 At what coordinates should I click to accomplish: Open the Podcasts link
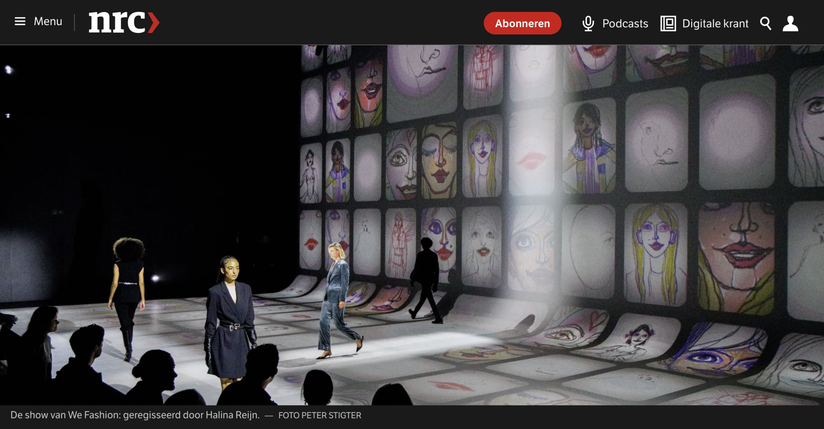click(x=625, y=23)
